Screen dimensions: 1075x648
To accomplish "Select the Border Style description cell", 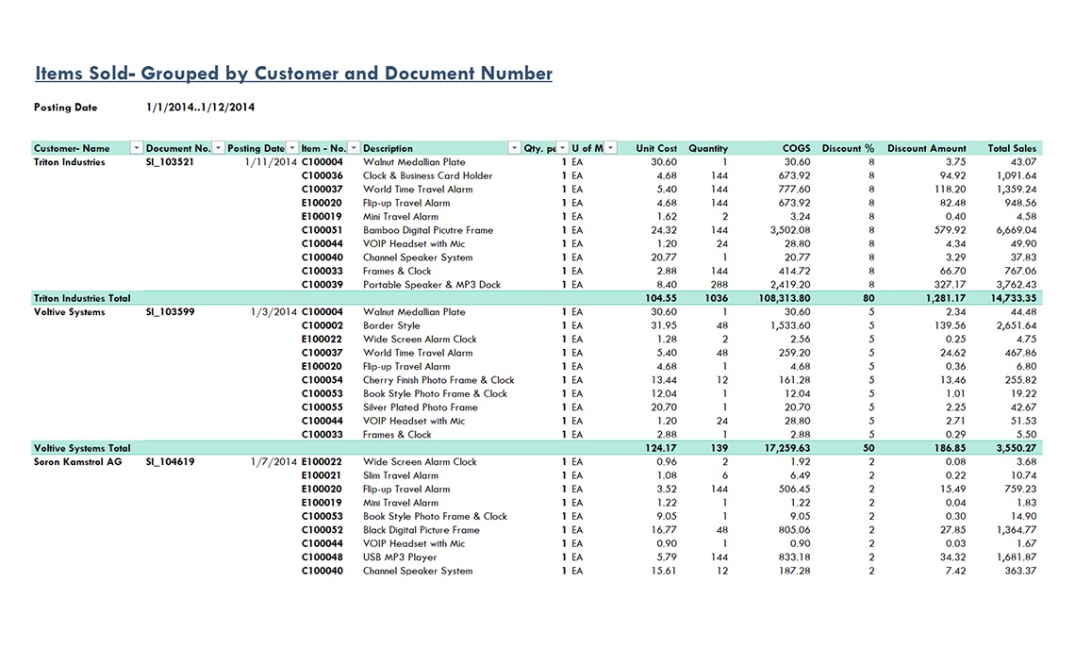I will [391, 325].
